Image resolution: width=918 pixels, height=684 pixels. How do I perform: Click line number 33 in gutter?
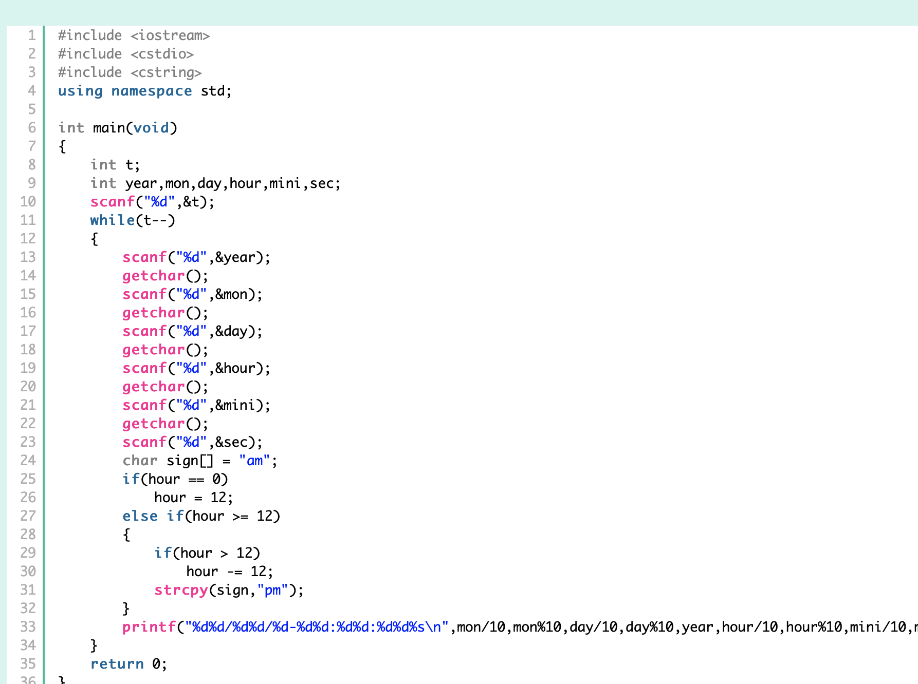[28, 627]
